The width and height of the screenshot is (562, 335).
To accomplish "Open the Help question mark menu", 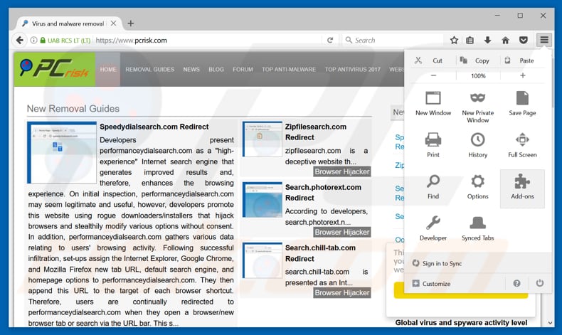I will tap(516, 283).
